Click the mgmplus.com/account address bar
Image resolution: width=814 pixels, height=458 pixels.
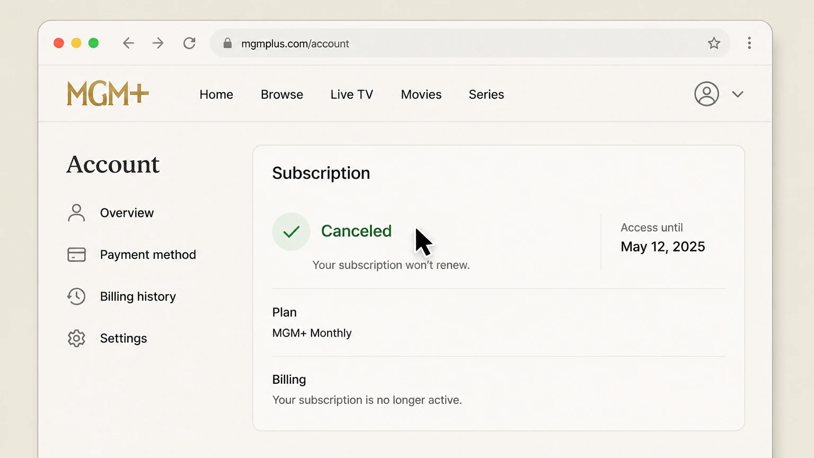point(470,43)
